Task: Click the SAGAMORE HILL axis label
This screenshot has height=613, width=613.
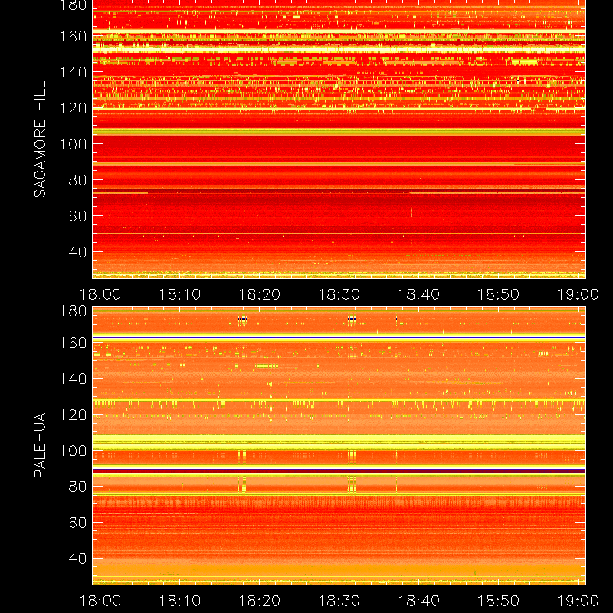Action: click(x=41, y=139)
